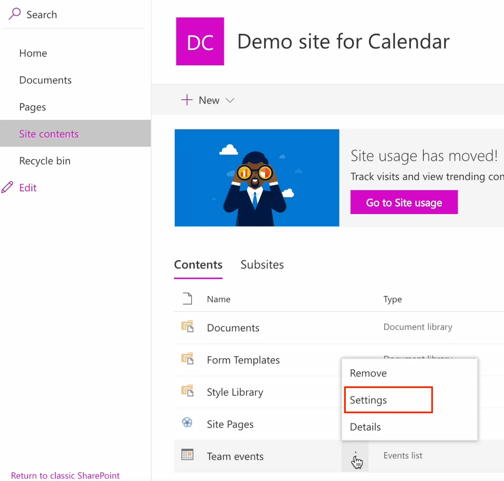The image size is (504, 481).
Task: Open Documents in the left navigation
Action: [45, 80]
